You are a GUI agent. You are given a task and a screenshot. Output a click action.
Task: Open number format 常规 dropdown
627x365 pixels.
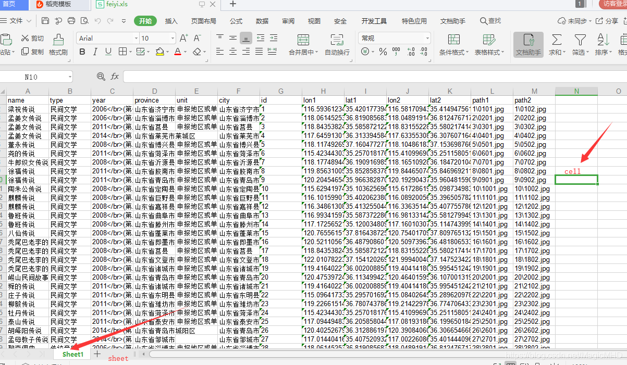(x=427, y=38)
